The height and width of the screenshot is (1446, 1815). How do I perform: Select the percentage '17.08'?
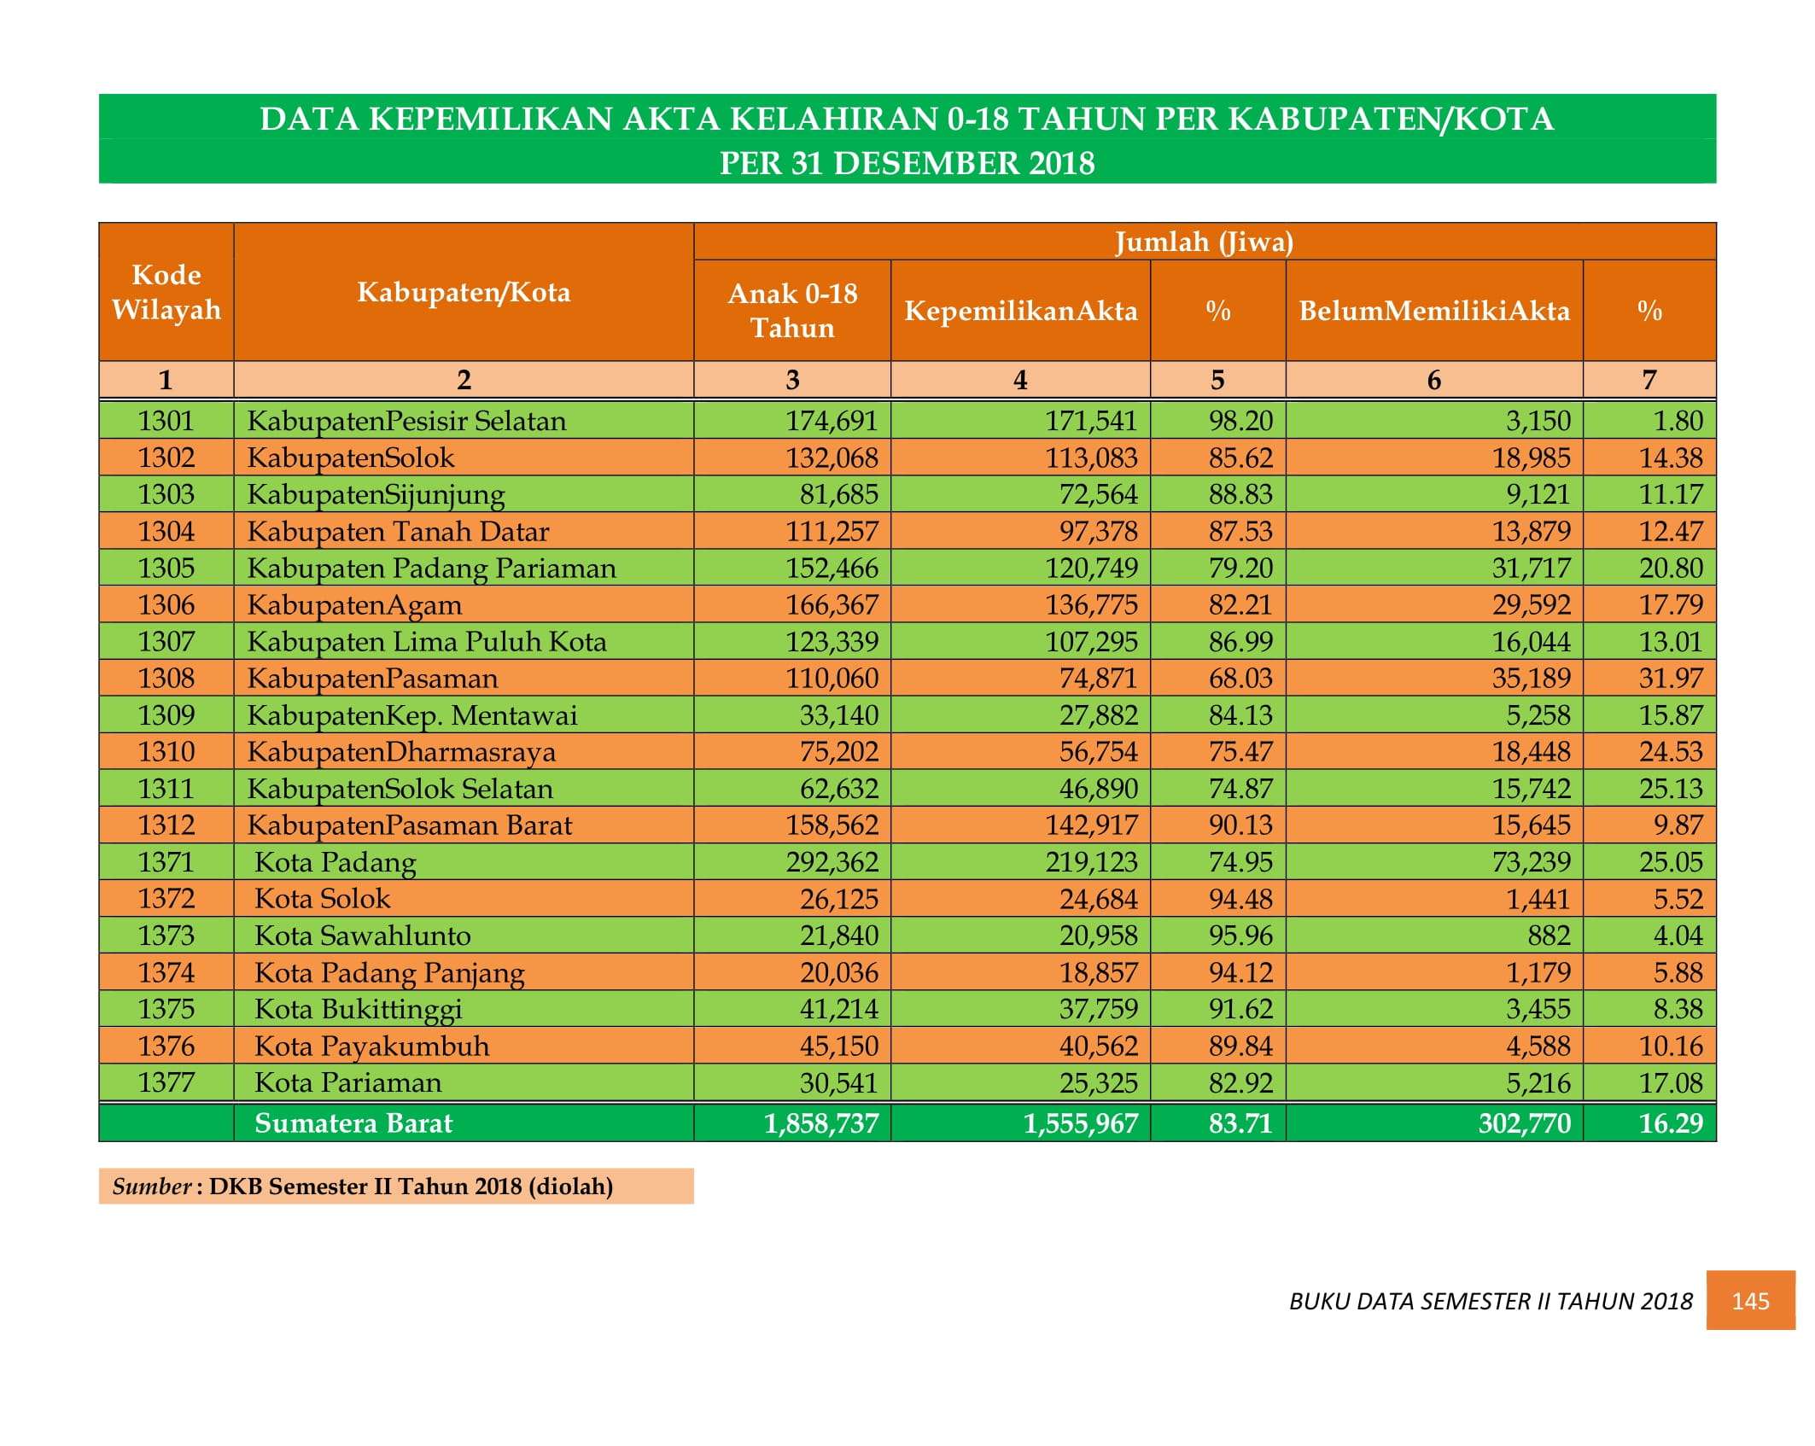pos(1671,1082)
